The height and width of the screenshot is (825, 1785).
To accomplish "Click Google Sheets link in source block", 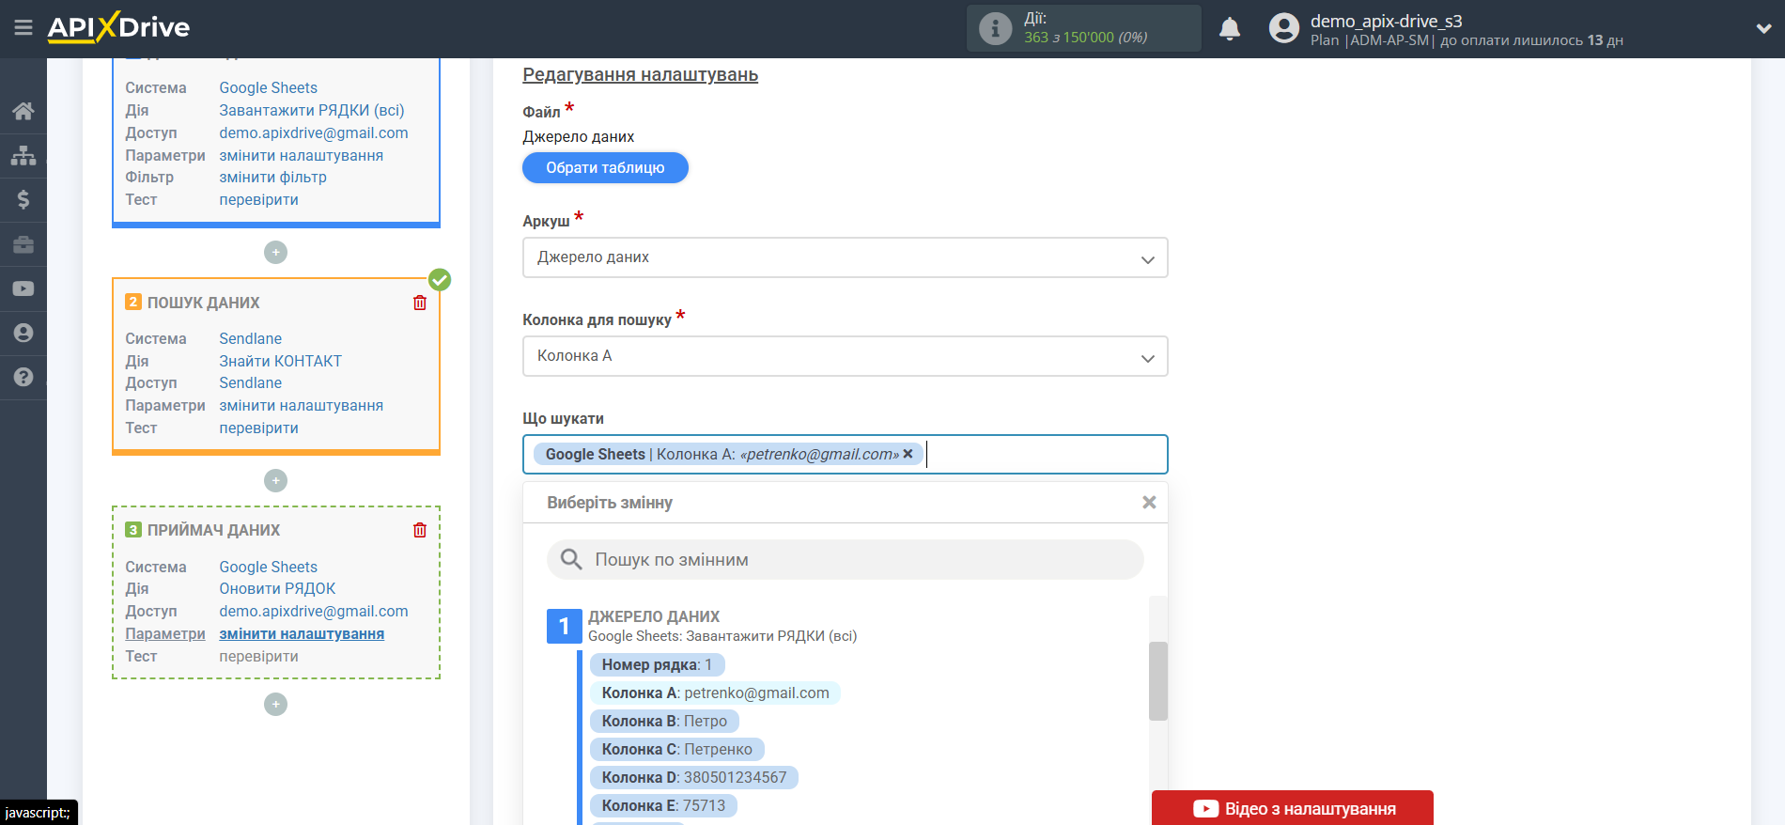I will 268,87.
